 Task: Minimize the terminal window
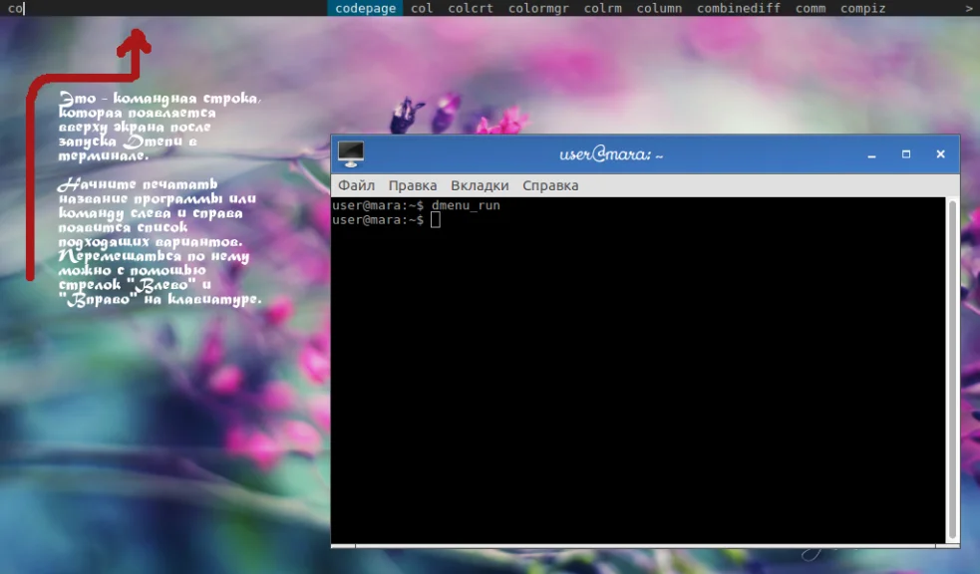coord(872,154)
